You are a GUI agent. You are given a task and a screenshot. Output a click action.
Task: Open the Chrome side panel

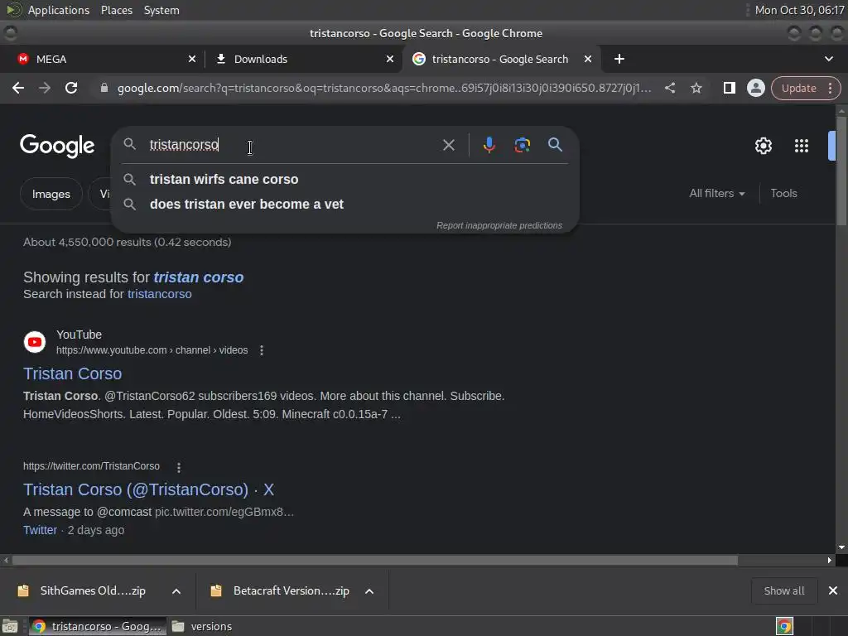(x=729, y=88)
